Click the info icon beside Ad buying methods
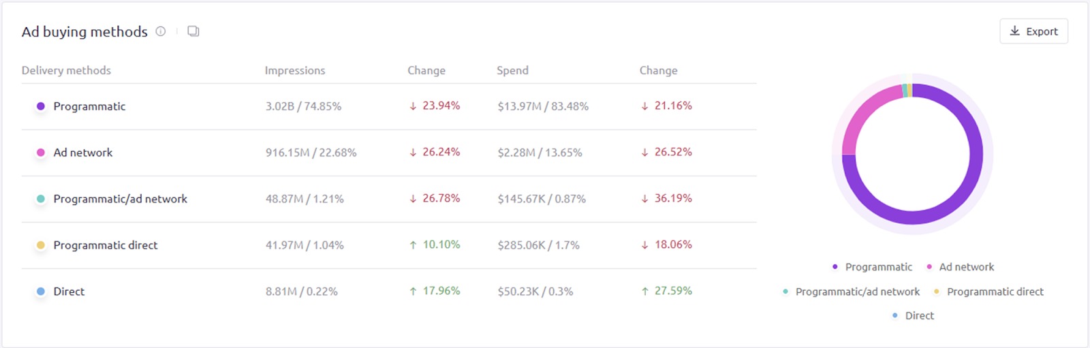Screen dimensions: 1090x348 (161, 31)
